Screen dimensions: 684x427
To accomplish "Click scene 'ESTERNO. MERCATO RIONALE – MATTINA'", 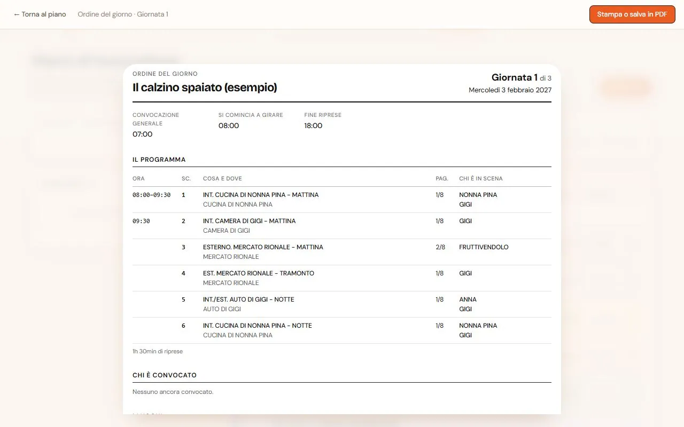I will (x=263, y=247).
